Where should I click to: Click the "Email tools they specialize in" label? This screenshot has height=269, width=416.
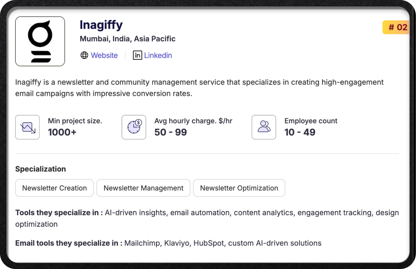[x=69, y=243]
